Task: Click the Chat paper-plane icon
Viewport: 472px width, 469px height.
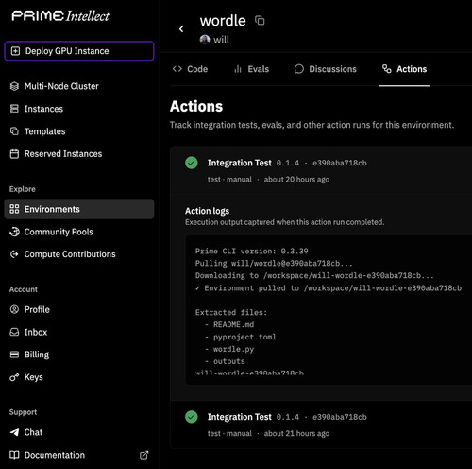Action: pos(14,432)
